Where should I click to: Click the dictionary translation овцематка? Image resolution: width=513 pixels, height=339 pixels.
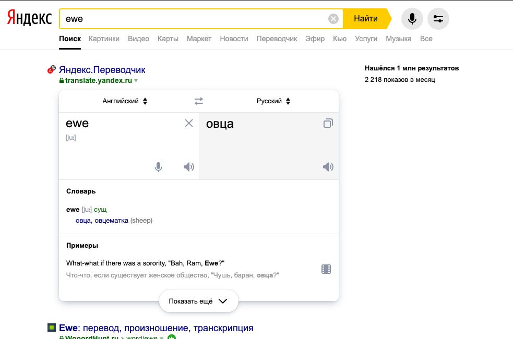(112, 221)
